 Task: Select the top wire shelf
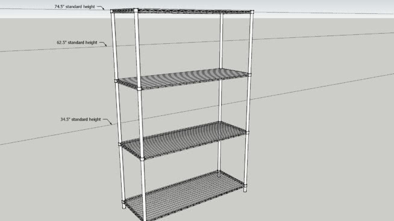tap(182, 11)
